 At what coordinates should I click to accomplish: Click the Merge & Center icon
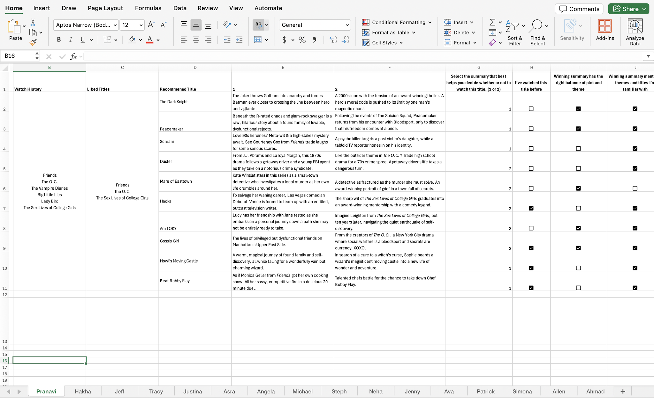(258, 40)
